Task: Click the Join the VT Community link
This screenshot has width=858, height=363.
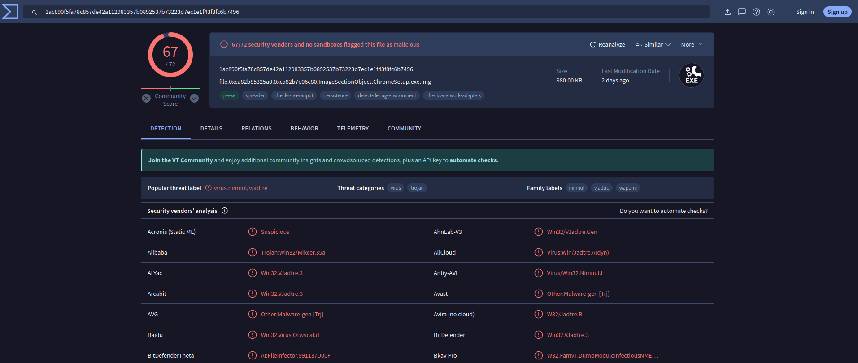Action: (x=181, y=160)
